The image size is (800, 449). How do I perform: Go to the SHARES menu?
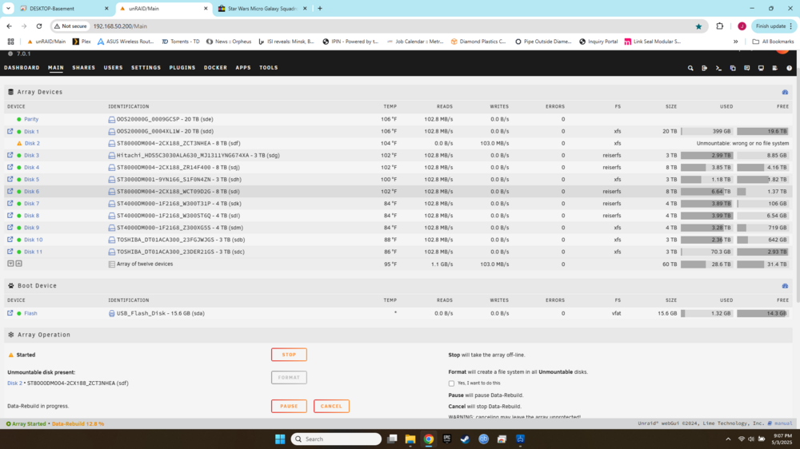tap(84, 68)
